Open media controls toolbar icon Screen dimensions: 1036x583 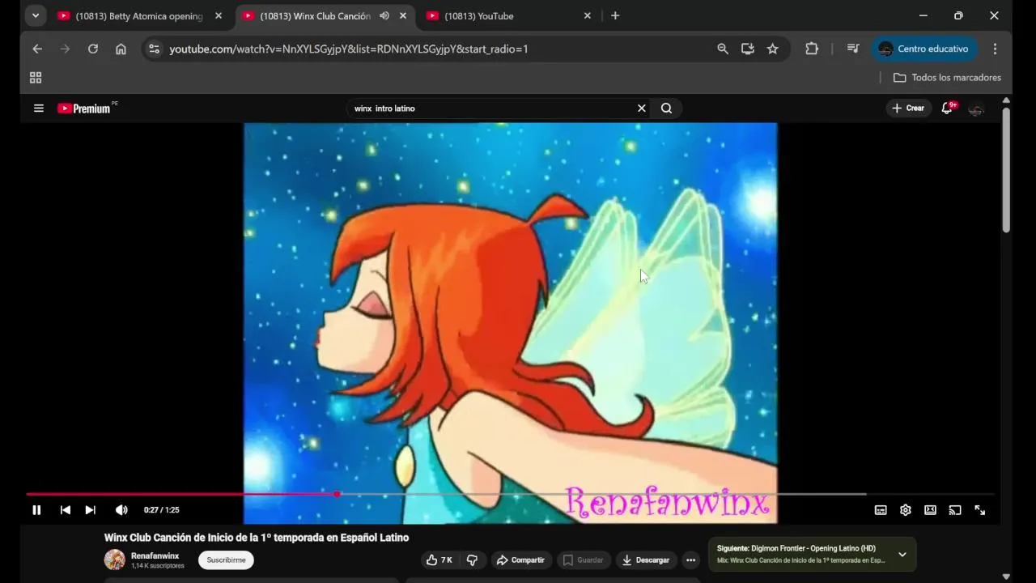853,49
